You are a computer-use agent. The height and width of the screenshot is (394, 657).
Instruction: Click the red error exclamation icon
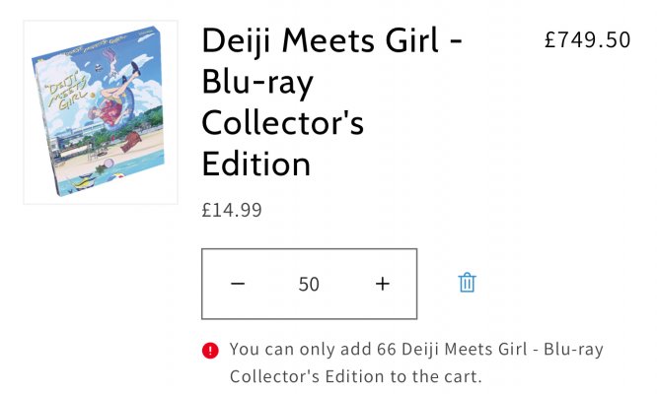pyautogui.click(x=210, y=350)
